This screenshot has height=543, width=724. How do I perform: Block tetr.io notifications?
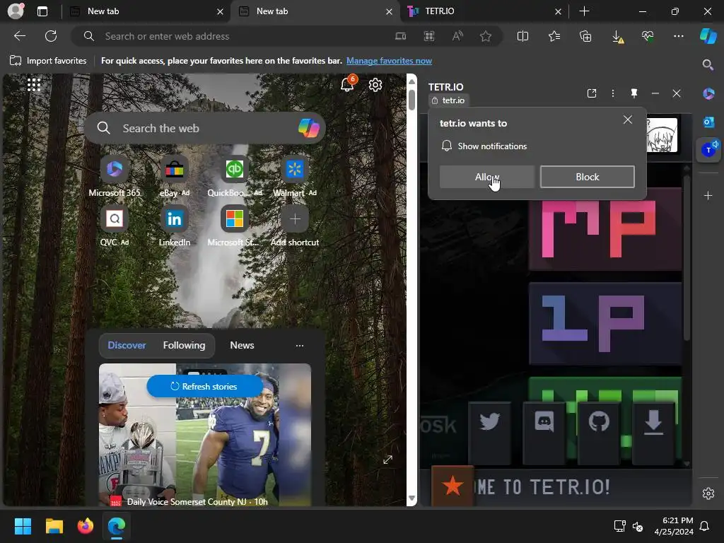pos(588,177)
